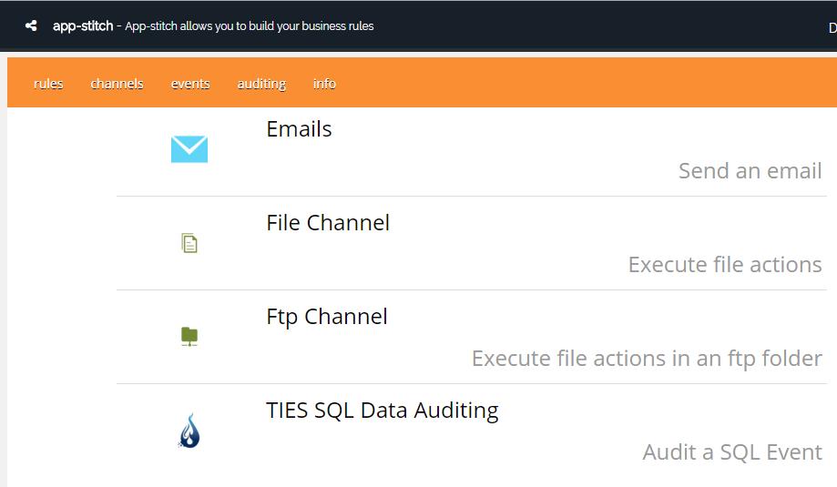Open the rules menu item
This screenshot has height=487, width=837.
point(48,84)
